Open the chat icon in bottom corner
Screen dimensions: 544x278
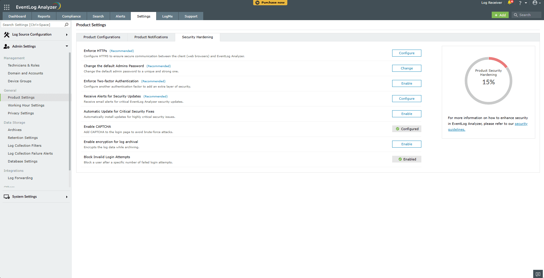click(538, 274)
